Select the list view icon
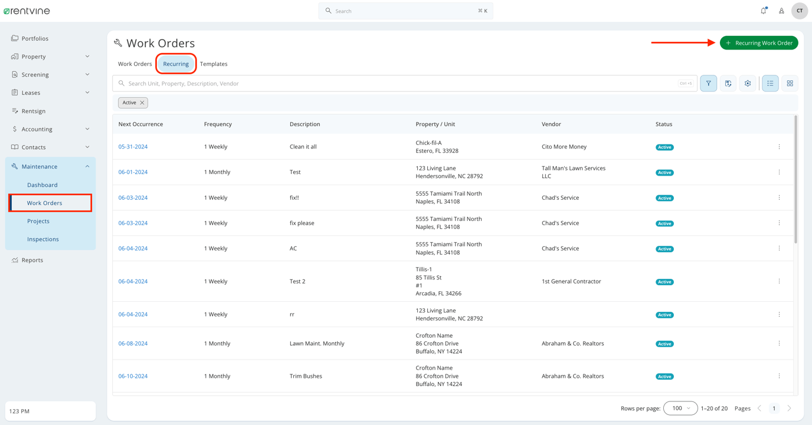Screen dimensions: 812x425 coord(770,83)
